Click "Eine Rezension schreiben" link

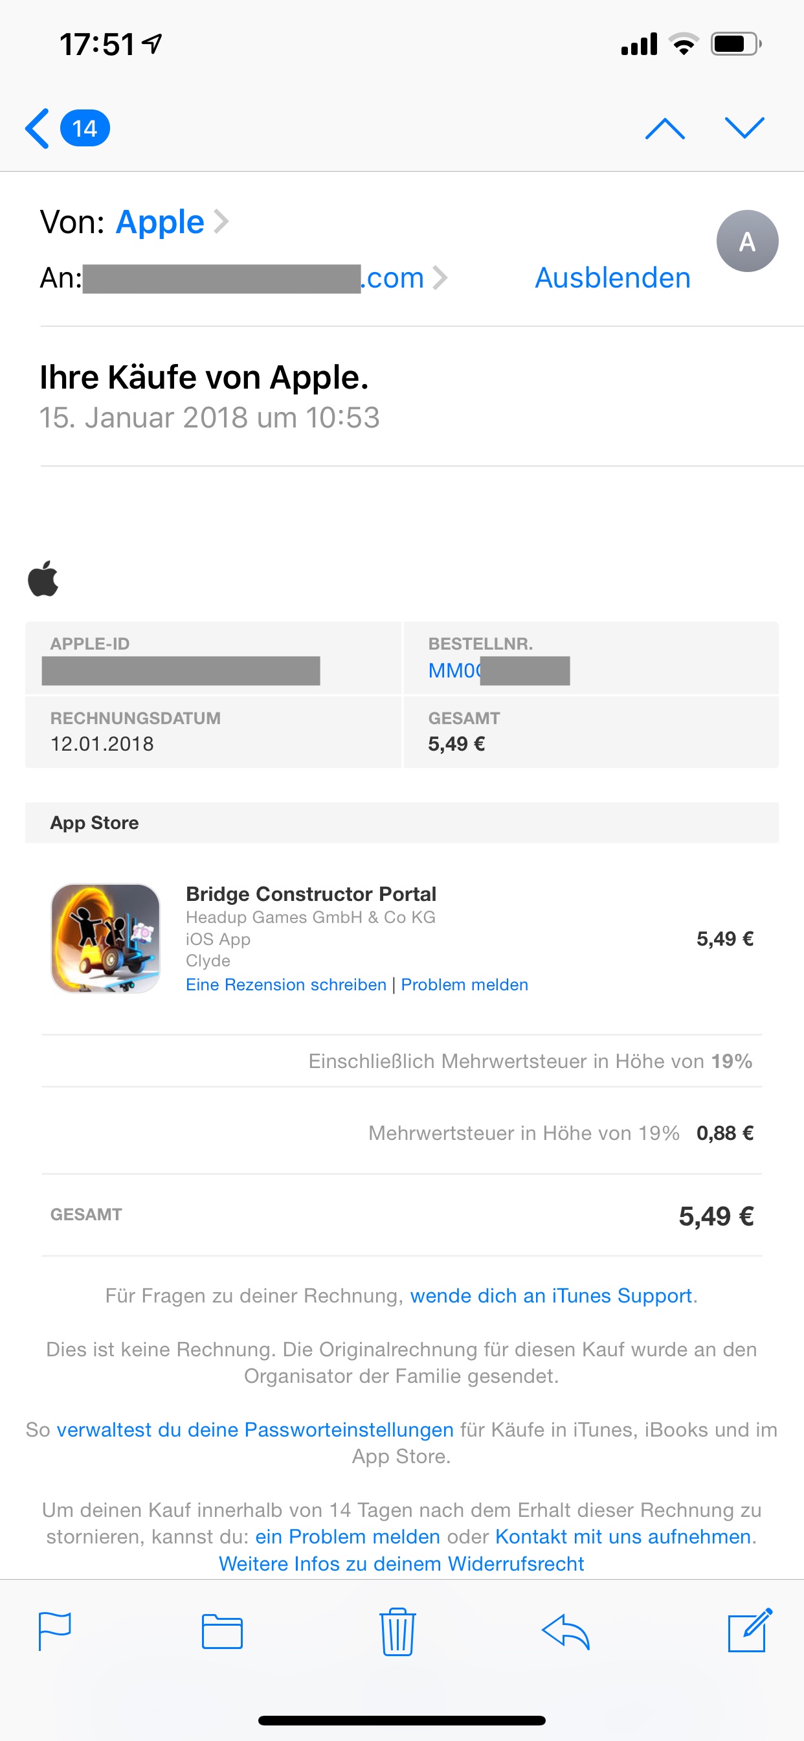click(285, 984)
